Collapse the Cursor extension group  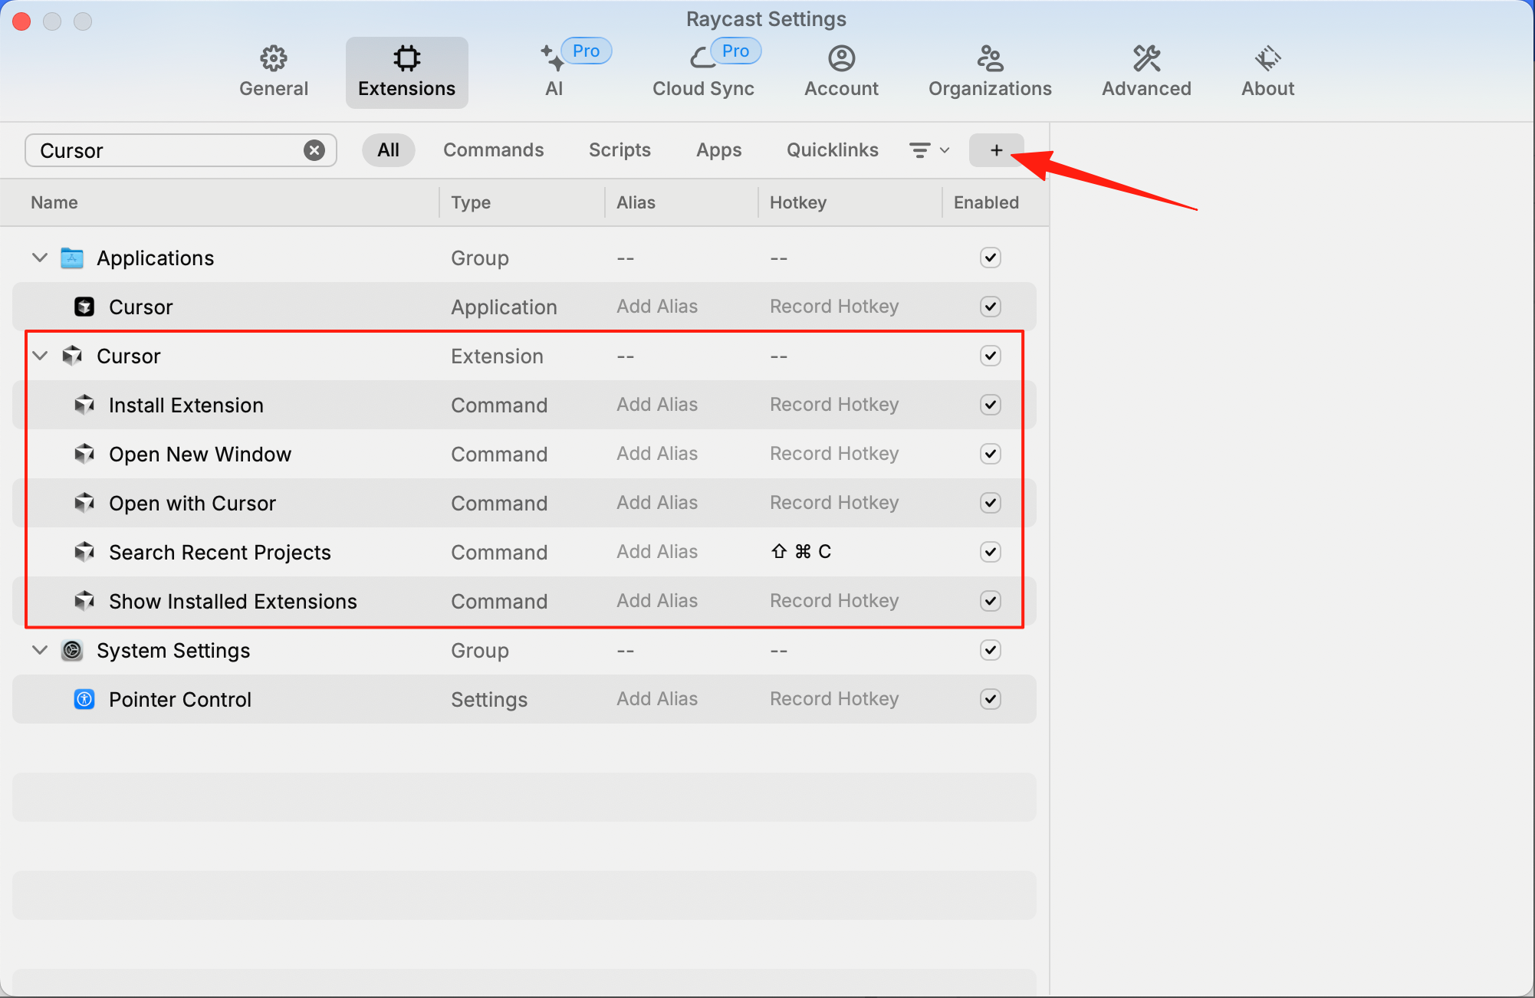pyautogui.click(x=40, y=356)
